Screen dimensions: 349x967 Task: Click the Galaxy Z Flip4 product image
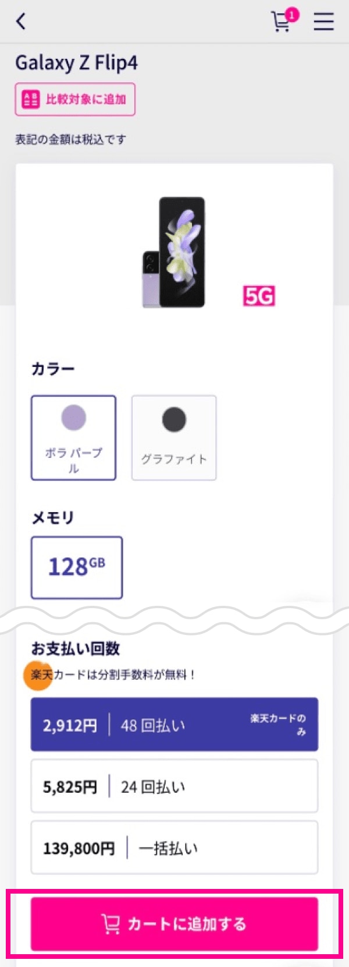click(x=174, y=252)
